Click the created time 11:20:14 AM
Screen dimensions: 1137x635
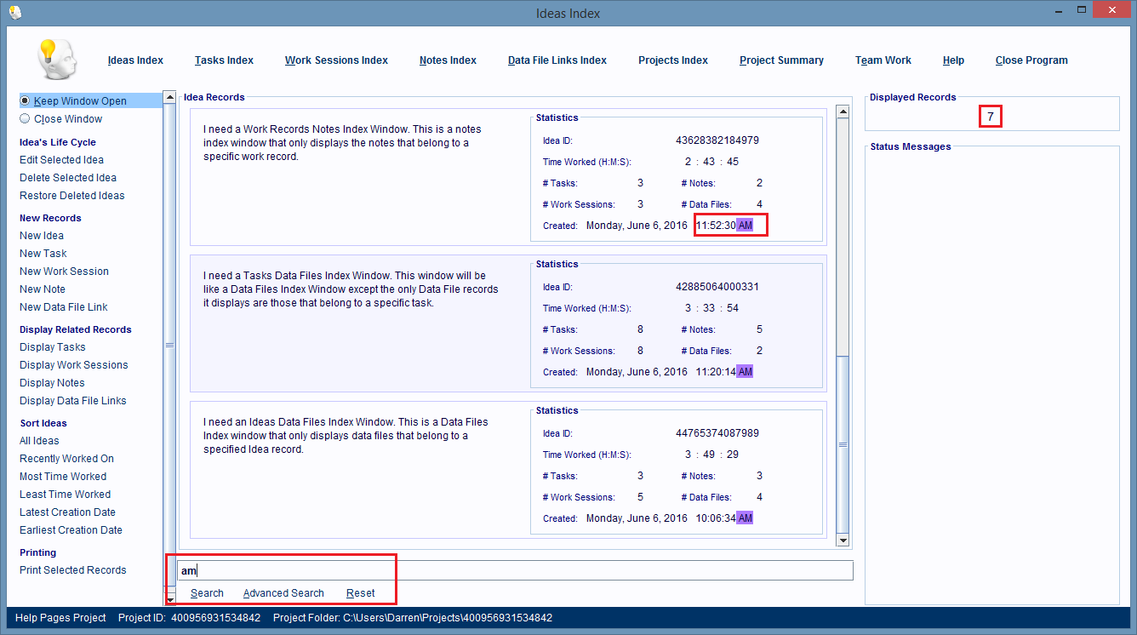[724, 372]
